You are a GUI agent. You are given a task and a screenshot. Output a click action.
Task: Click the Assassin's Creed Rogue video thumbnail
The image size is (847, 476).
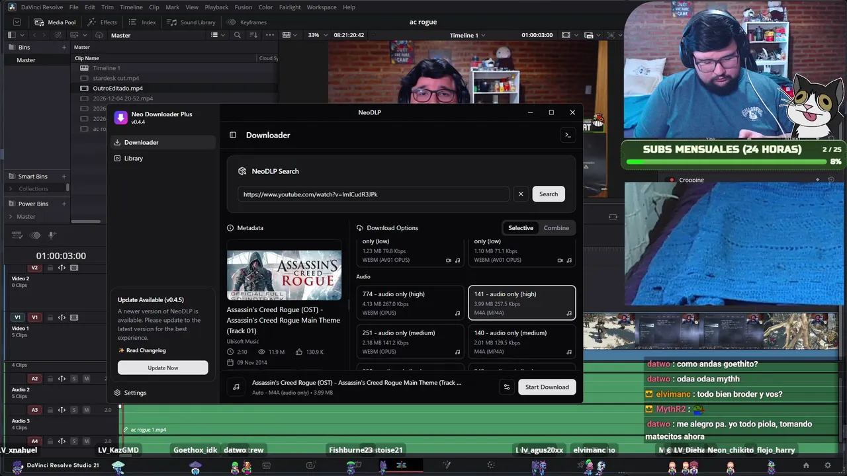pos(285,275)
